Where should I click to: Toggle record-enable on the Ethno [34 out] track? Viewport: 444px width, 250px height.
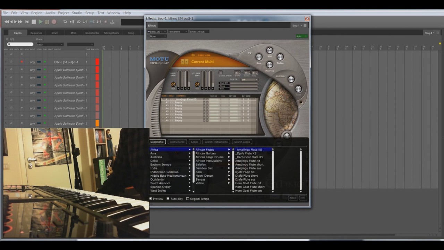click(22, 62)
